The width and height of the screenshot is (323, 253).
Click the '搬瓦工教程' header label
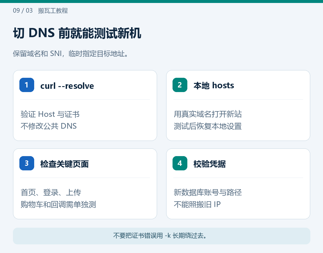pos(53,11)
